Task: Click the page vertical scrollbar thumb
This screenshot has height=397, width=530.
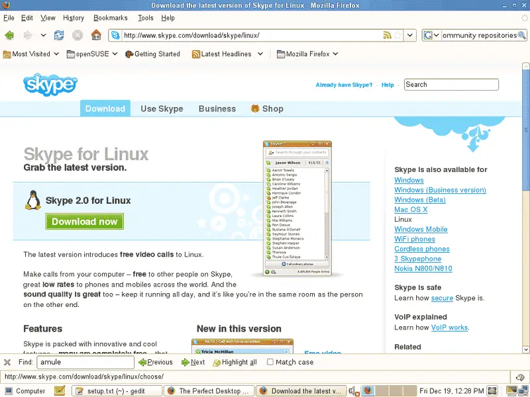Action: 525,130
